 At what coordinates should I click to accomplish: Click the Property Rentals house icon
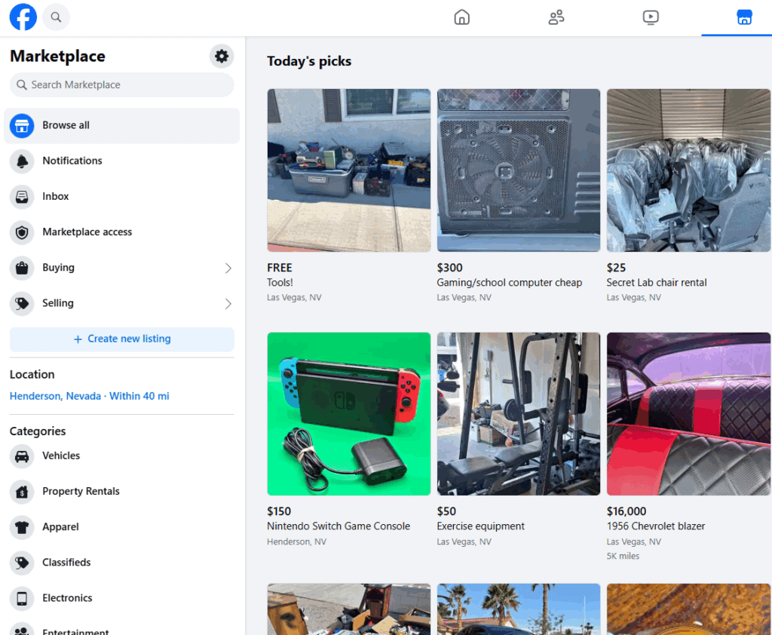coord(22,492)
